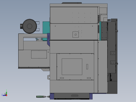Select the round drum-shaped component at left

(30, 26)
